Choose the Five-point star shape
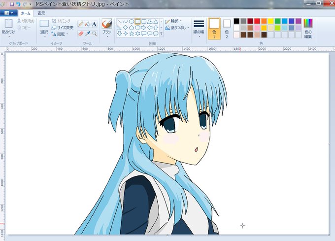 [132, 34]
